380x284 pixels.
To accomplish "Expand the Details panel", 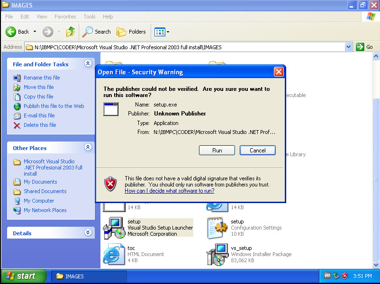I will pyautogui.click(x=88, y=232).
